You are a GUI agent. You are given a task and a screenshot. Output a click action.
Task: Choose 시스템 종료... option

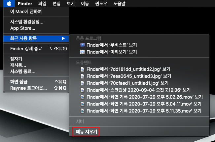point(36,71)
